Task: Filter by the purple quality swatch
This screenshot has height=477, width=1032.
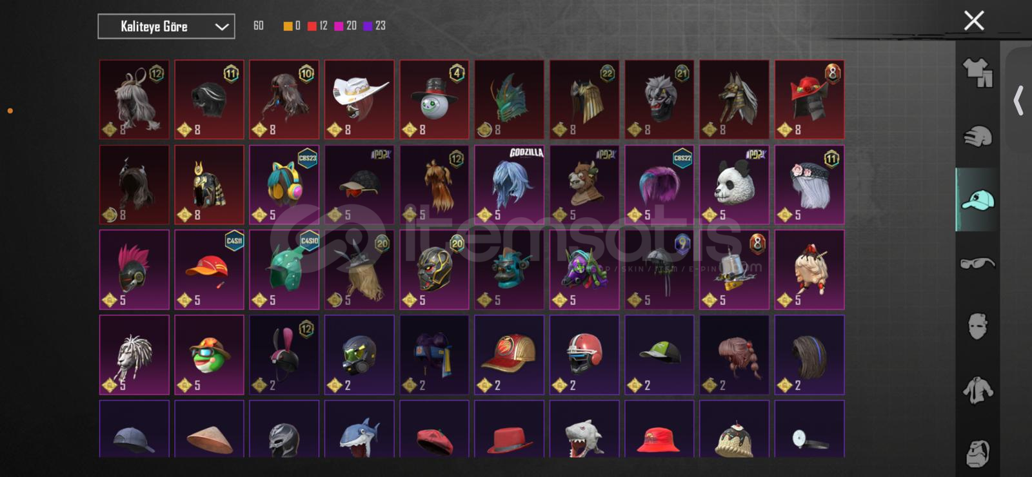Action: pyautogui.click(x=368, y=26)
